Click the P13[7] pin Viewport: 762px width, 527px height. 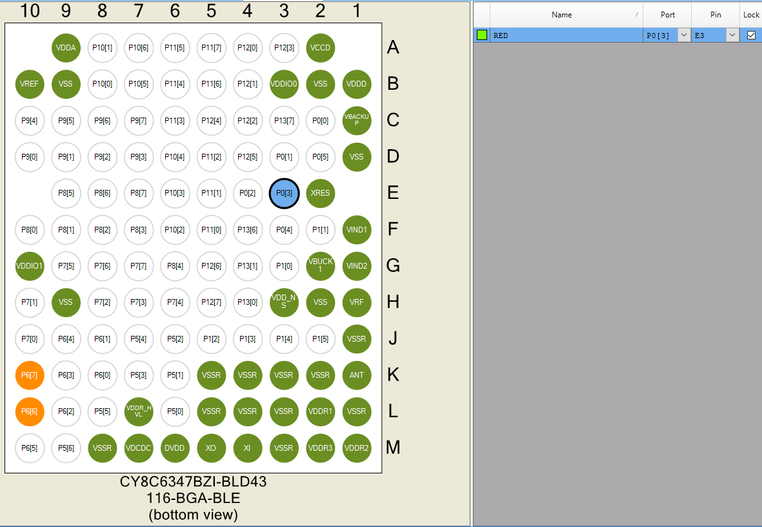pyautogui.click(x=285, y=120)
